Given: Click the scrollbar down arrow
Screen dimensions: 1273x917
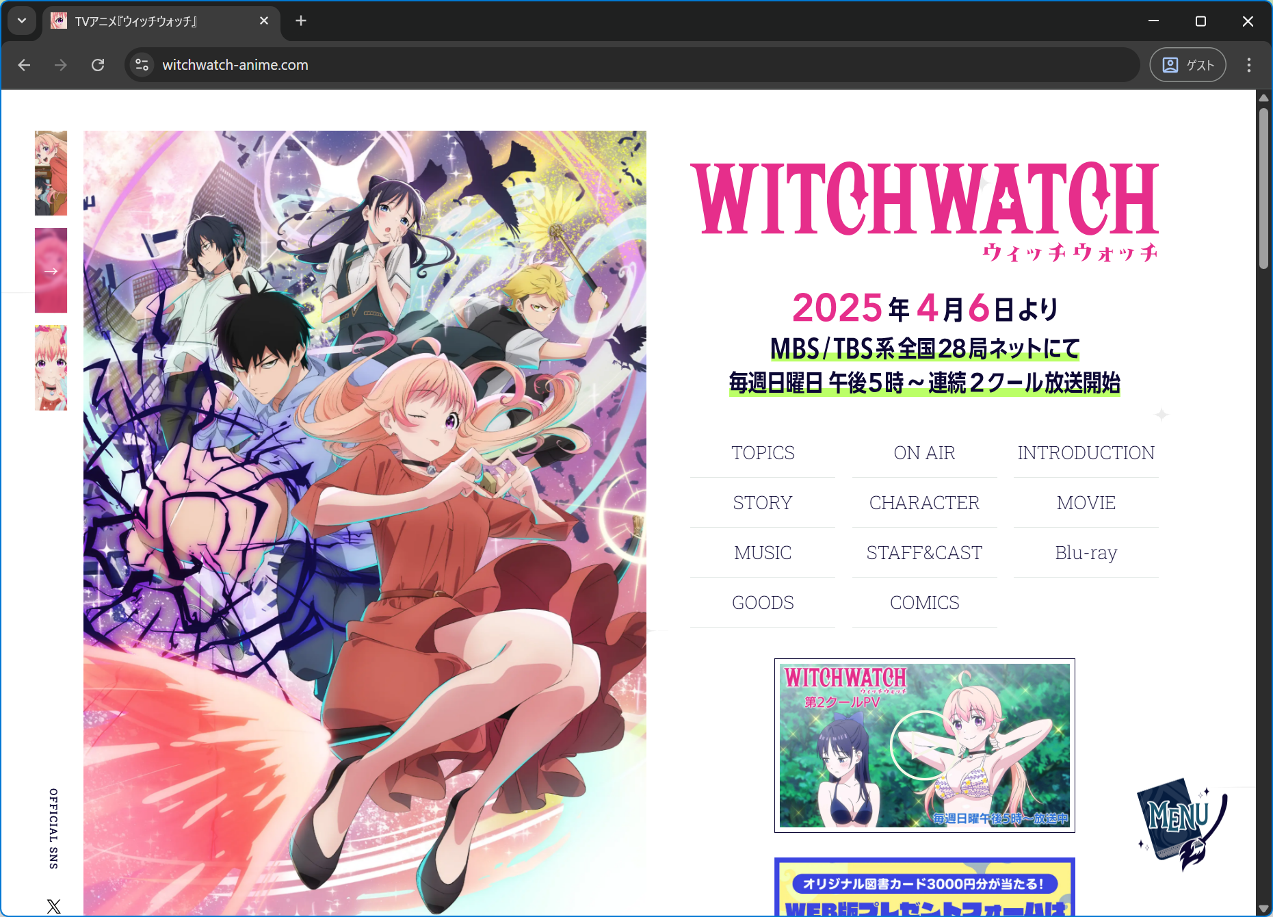Looking at the screenshot, I should [1263, 909].
